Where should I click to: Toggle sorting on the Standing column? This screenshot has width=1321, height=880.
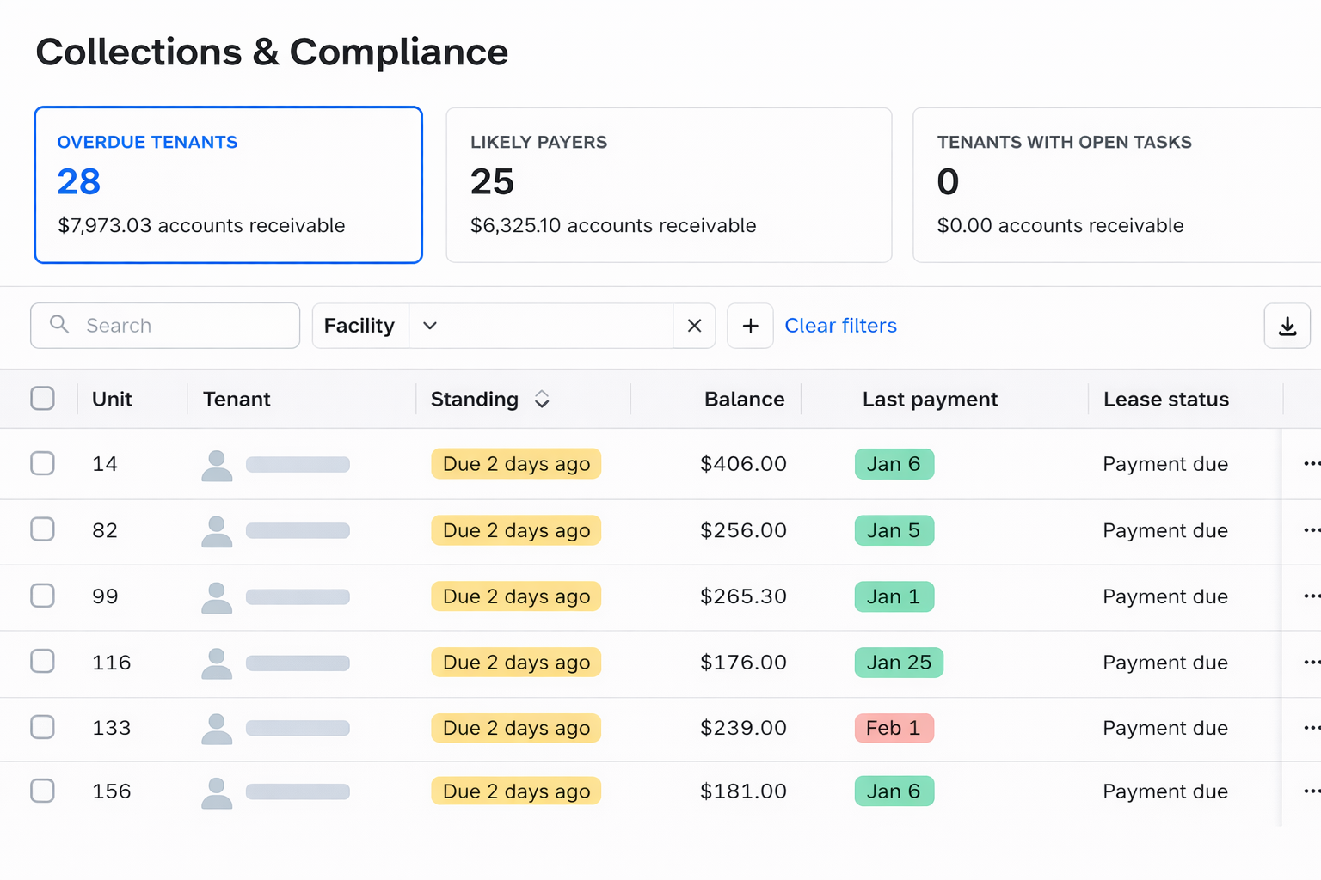542,399
